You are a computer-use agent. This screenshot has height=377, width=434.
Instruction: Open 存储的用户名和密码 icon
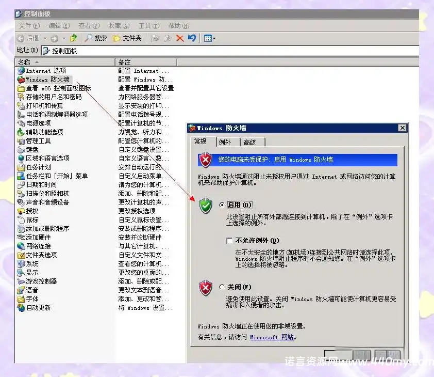pos(21,97)
